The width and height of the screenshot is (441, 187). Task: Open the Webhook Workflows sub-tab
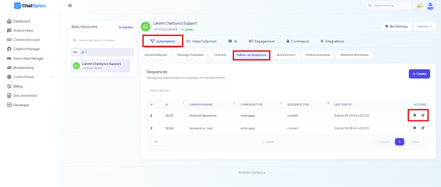354,55
